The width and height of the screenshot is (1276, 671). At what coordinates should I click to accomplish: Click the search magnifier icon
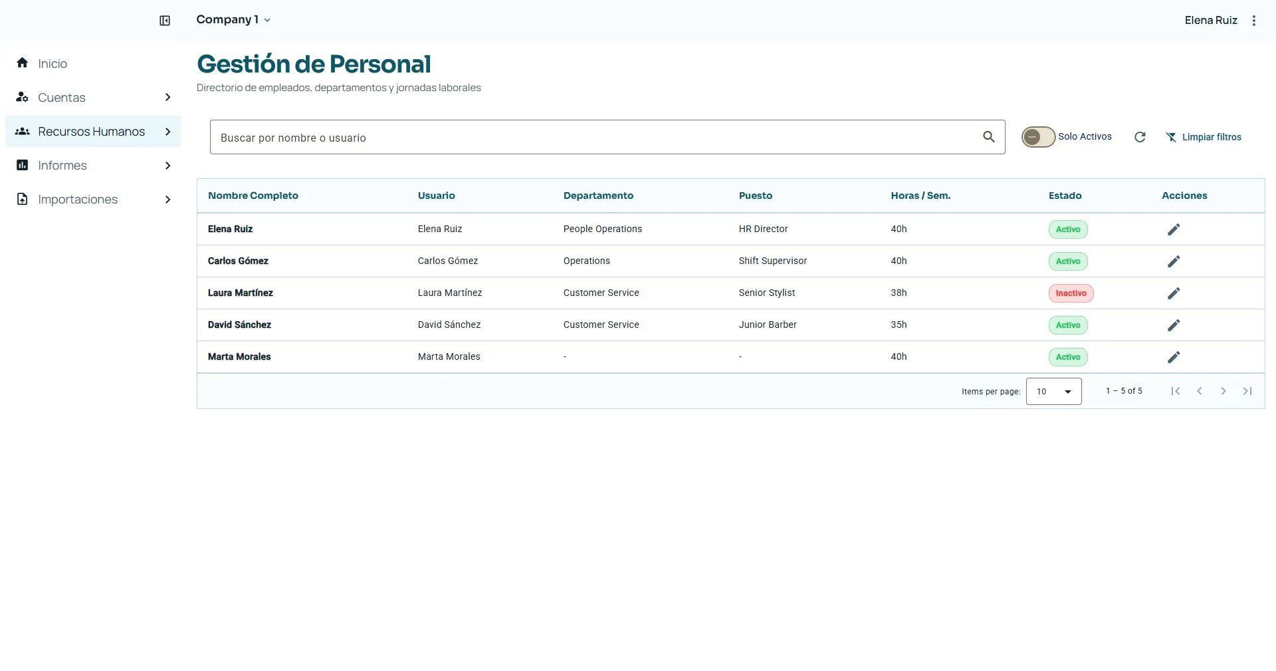(x=989, y=137)
